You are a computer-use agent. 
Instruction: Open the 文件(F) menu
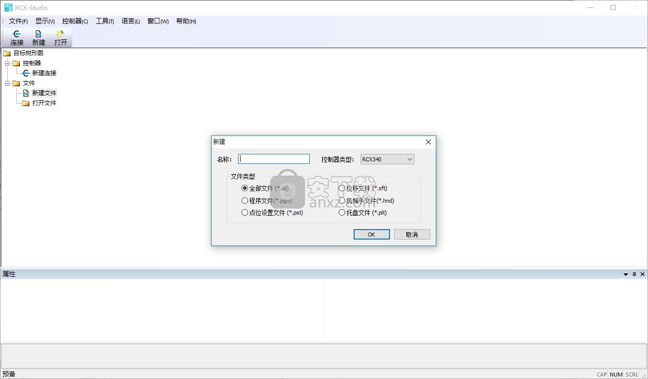[18, 21]
